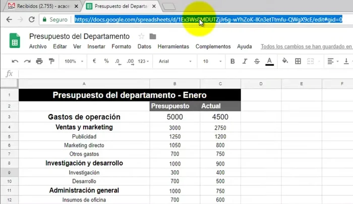The height and width of the screenshot is (204, 353).
Task: Select the title 'Presupuesto del departamento - Enero'
Action: point(130,95)
